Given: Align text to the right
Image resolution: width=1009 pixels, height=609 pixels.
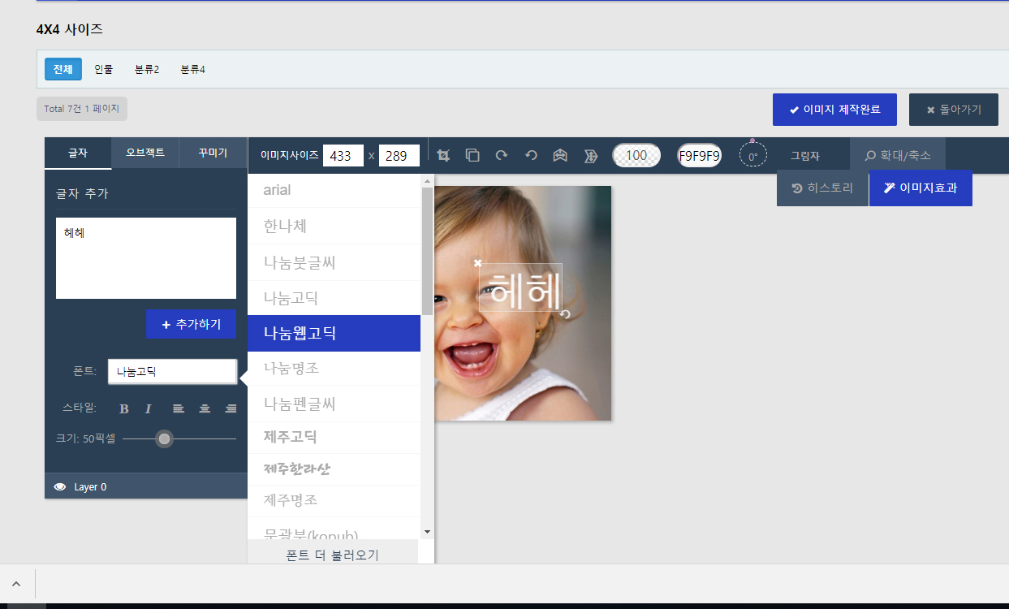Looking at the screenshot, I should click(231, 408).
